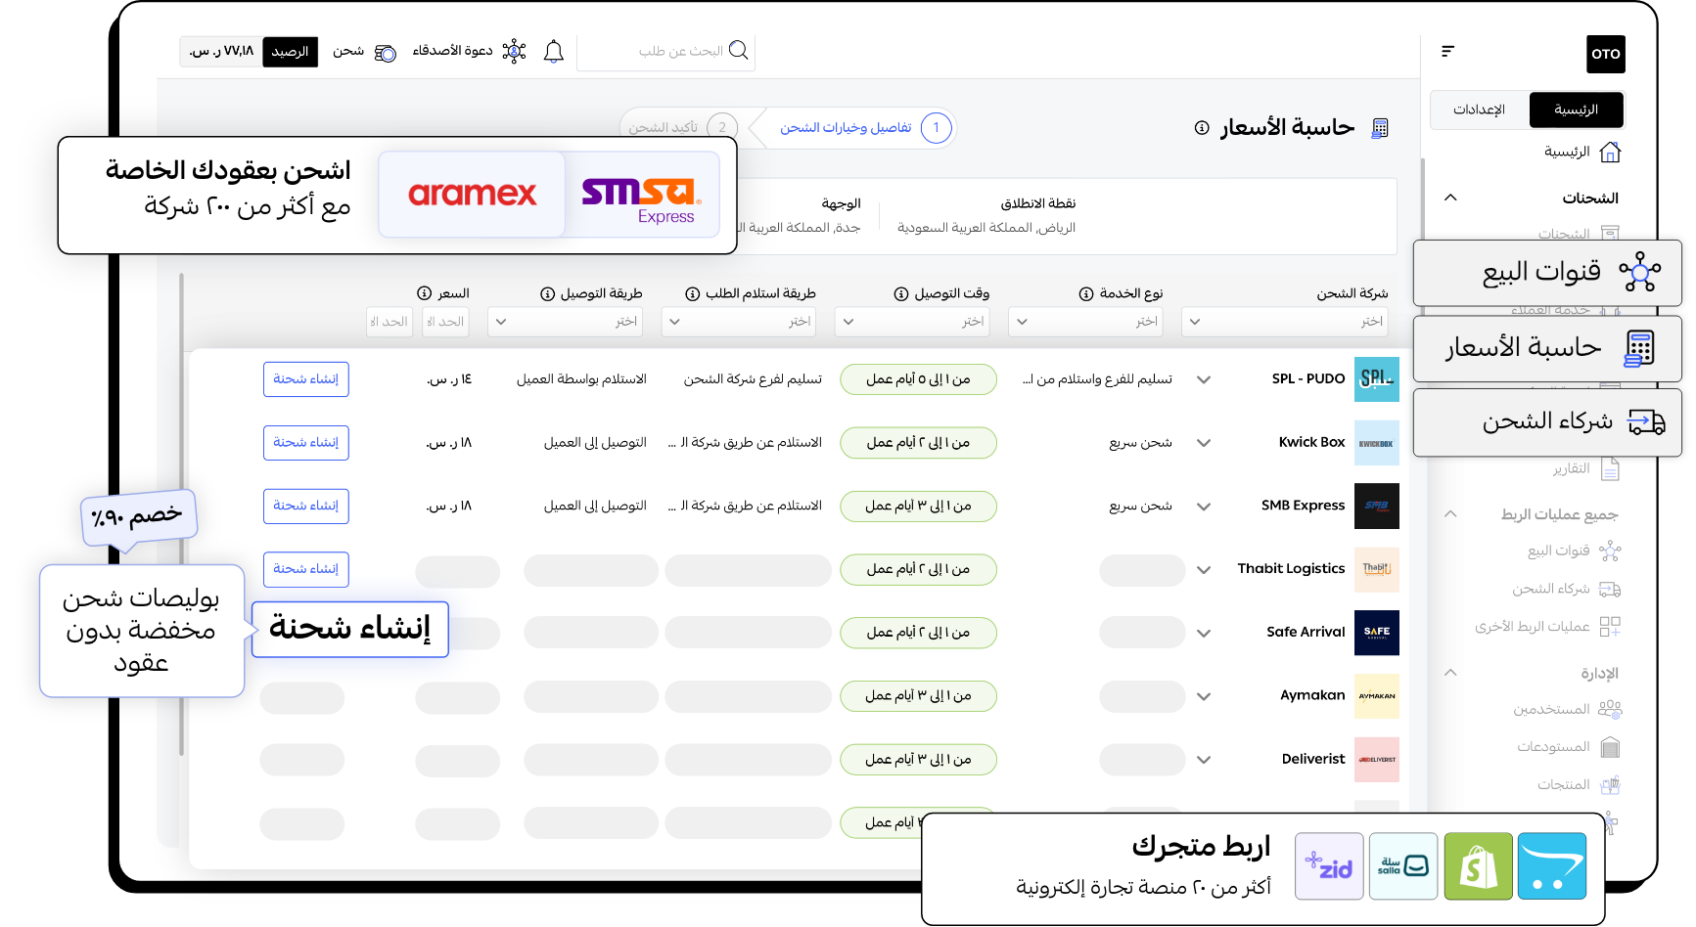Viewport: 1696px width, 927px height.
Task: Select step 1 تفاصيل وخيارات الشحن
Action: (865, 128)
